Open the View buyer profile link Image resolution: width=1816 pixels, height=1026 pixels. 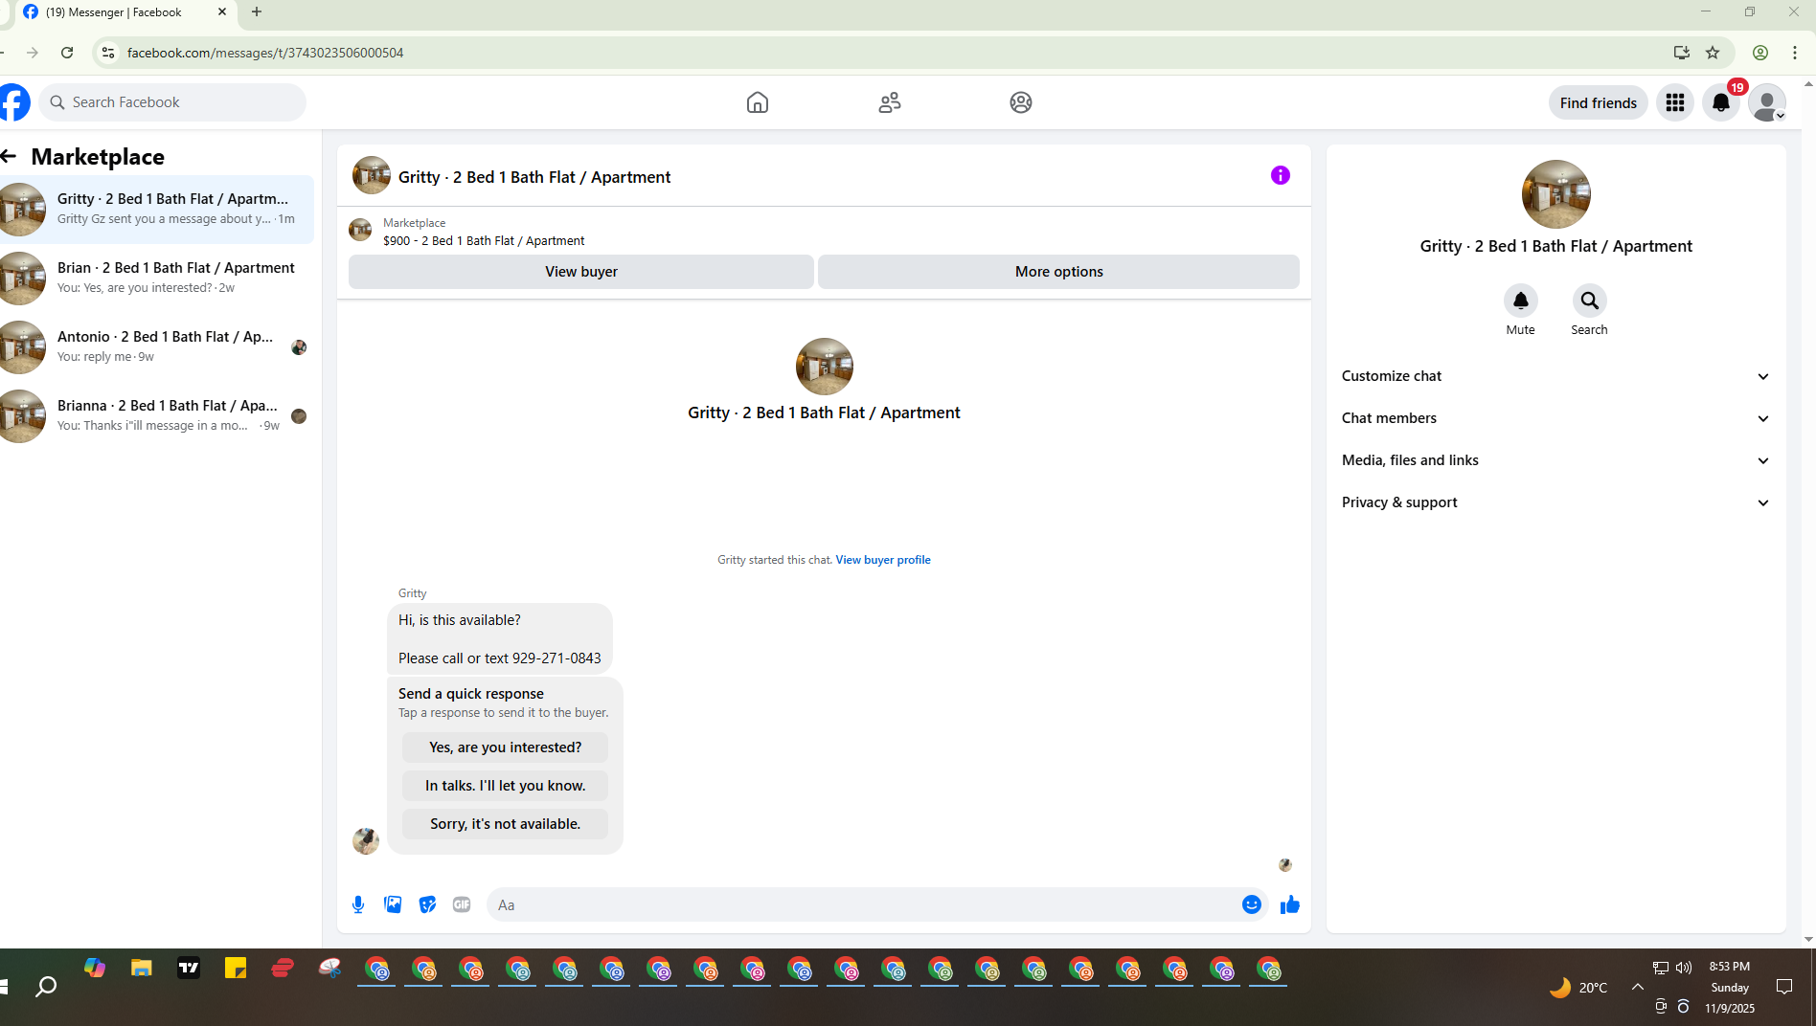883,560
